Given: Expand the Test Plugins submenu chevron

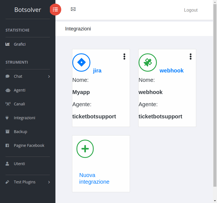Looking at the screenshot, I should (49, 182).
